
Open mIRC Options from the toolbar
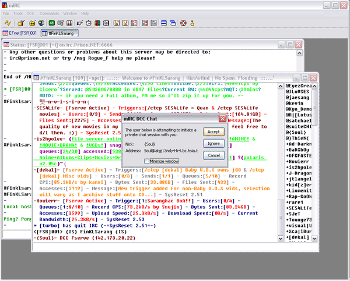20,23
